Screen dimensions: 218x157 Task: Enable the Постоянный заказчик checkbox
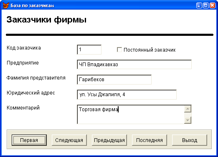pyautogui.click(x=119, y=50)
